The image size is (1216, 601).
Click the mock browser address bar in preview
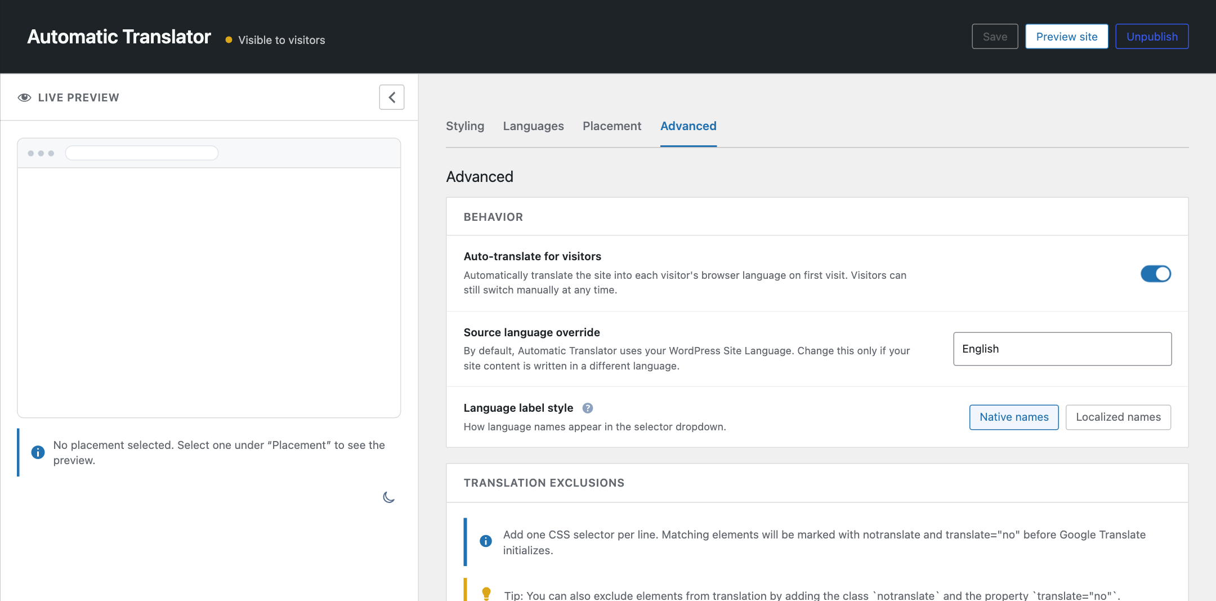(142, 153)
